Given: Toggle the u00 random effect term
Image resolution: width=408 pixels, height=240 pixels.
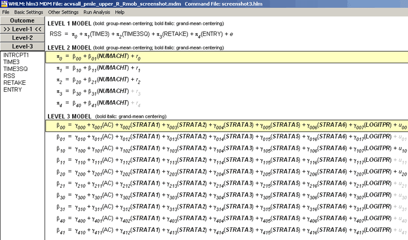Looking at the screenshot, I should tap(402, 126).
